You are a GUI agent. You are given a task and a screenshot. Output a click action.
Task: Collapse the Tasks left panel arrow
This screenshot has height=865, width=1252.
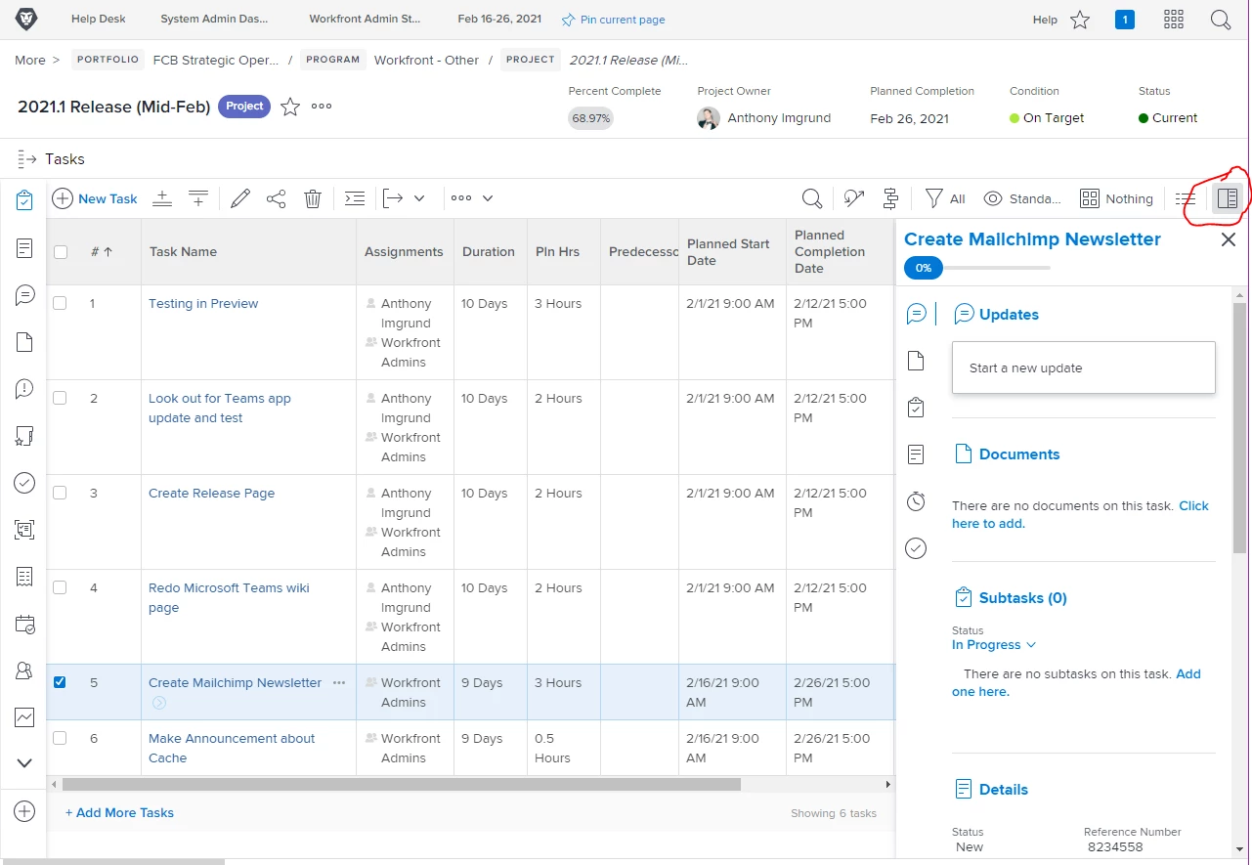point(27,159)
